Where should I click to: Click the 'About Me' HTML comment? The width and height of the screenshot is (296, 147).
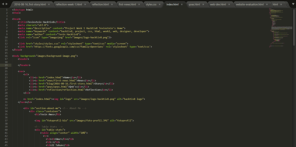74,108
